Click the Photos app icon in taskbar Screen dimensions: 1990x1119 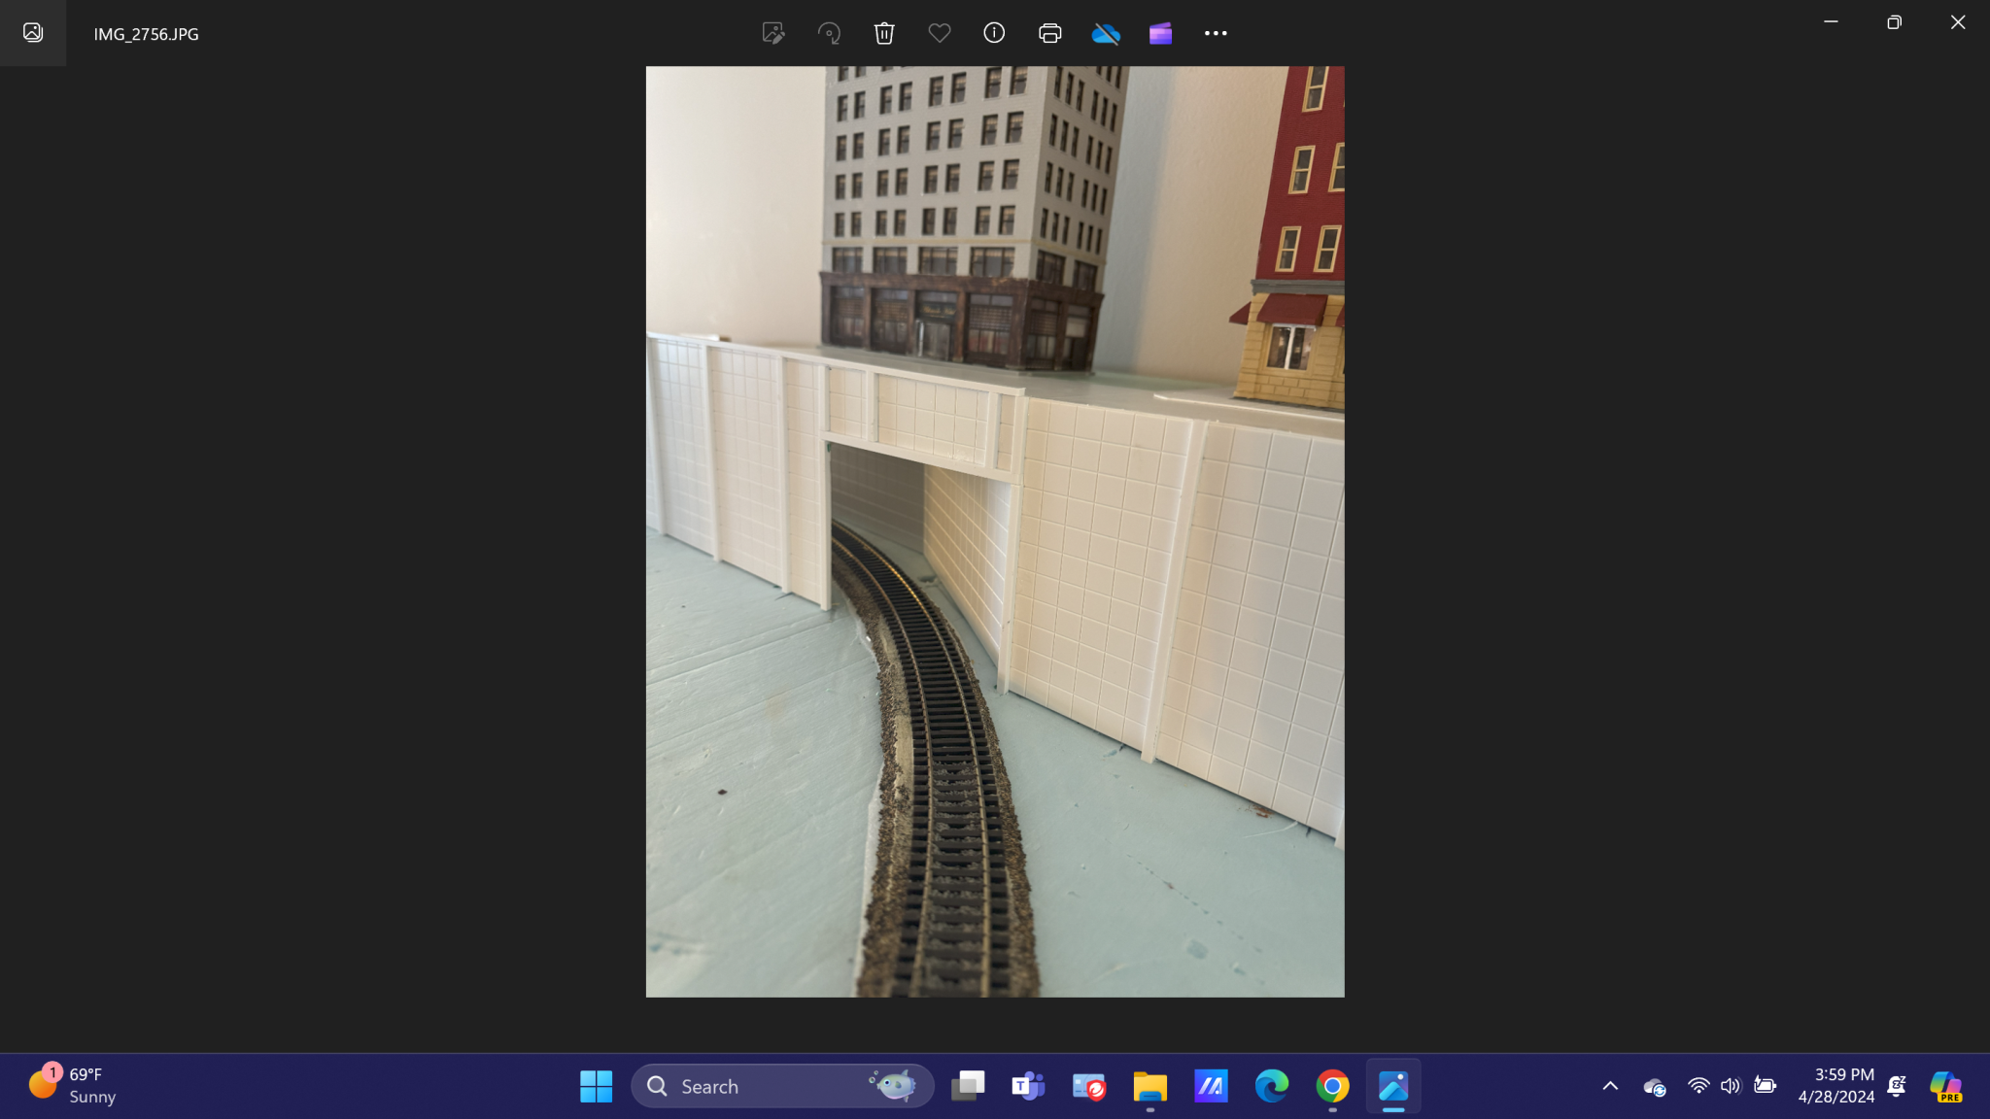(x=1393, y=1086)
